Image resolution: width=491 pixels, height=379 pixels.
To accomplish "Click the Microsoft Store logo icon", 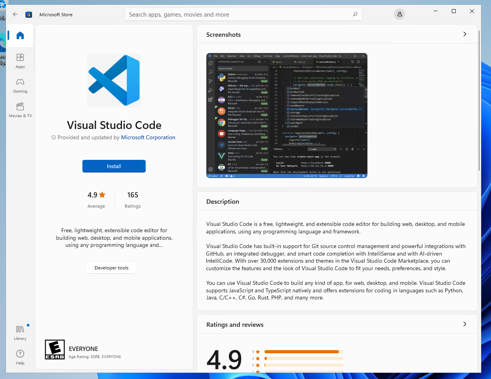I will 29,15.
